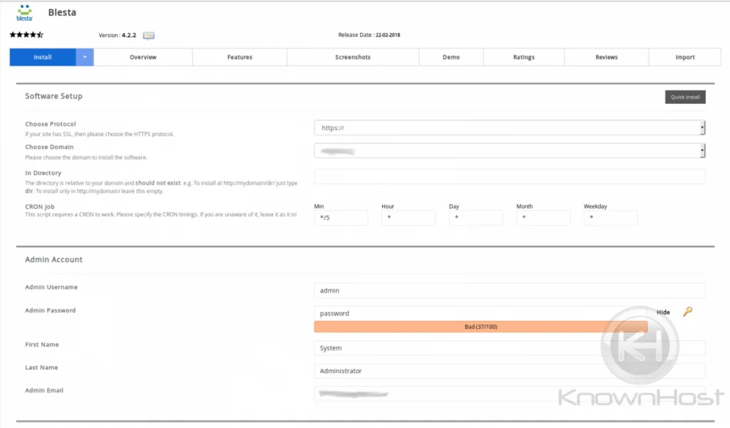The height and width of the screenshot is (428, 730).
Task: Open the Demo tab
Action: pyautogui.click(x=451, y=57)
